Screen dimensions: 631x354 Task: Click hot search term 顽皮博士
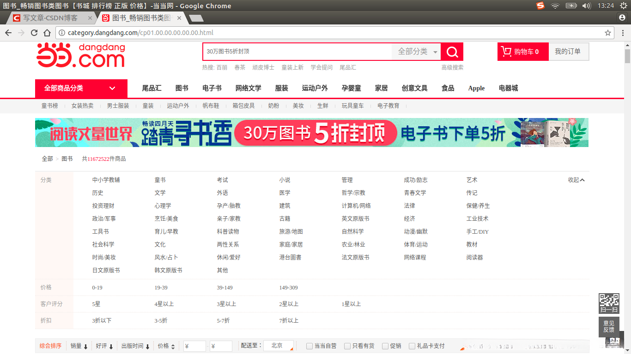263,68
